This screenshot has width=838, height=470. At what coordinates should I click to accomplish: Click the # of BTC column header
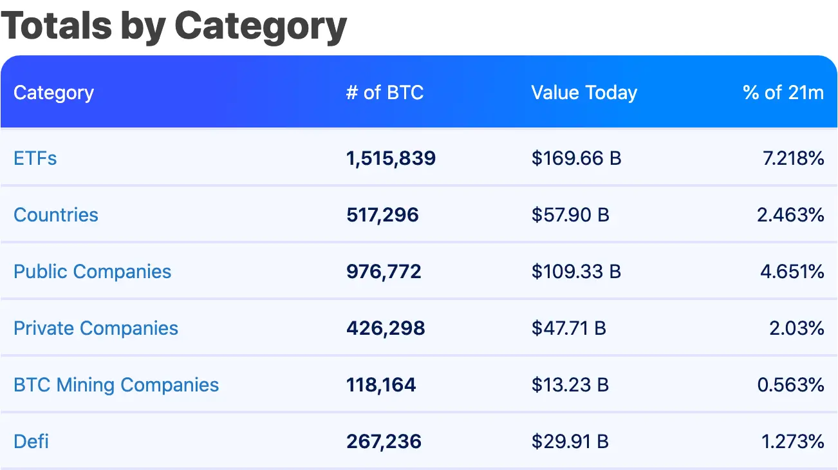point(385,93)
